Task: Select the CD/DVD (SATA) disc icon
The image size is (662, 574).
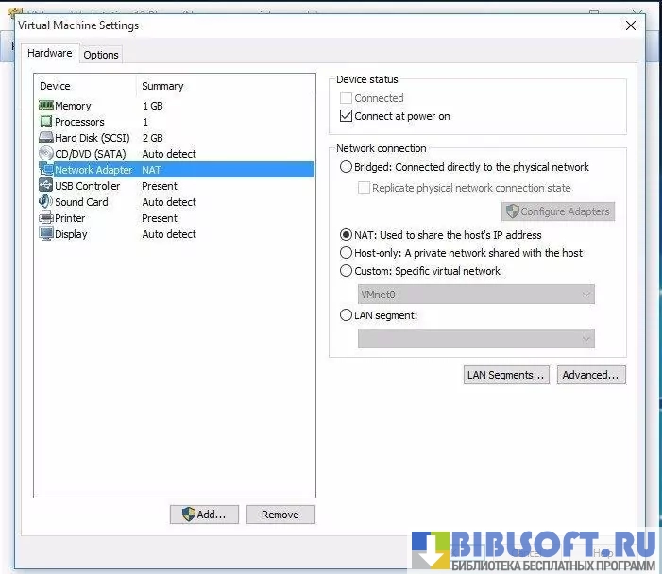Action: [x=46, y=154]
